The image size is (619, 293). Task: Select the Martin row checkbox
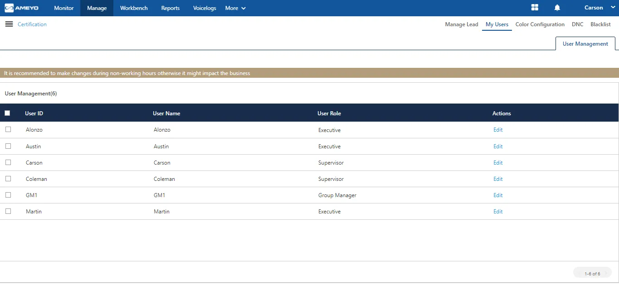pyautogui.click(x=8, y=211)
